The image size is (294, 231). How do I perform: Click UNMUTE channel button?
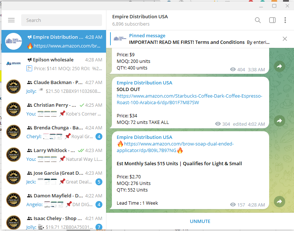coord(200,221)
